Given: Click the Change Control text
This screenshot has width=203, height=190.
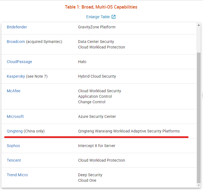Looking at the screenshot, I should pyautogui.click(x=92, y=102).
